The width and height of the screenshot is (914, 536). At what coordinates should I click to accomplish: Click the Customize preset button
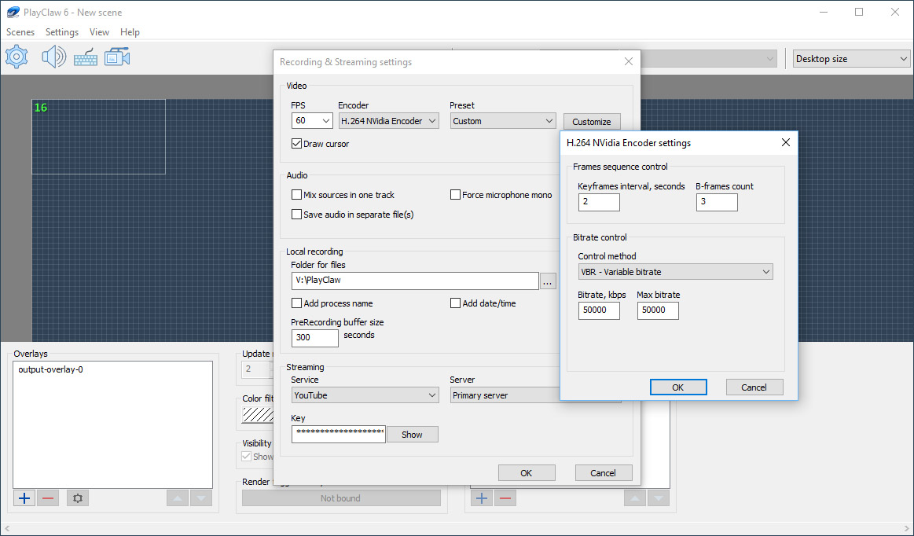[591, 121]
